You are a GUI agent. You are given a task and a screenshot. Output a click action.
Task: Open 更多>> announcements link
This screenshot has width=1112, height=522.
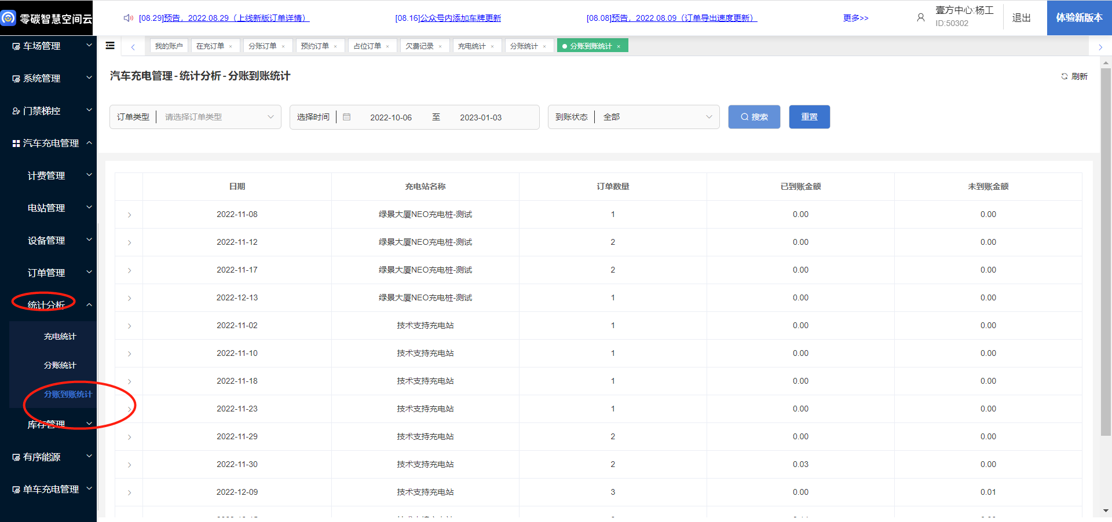click(x=855, y=18)
